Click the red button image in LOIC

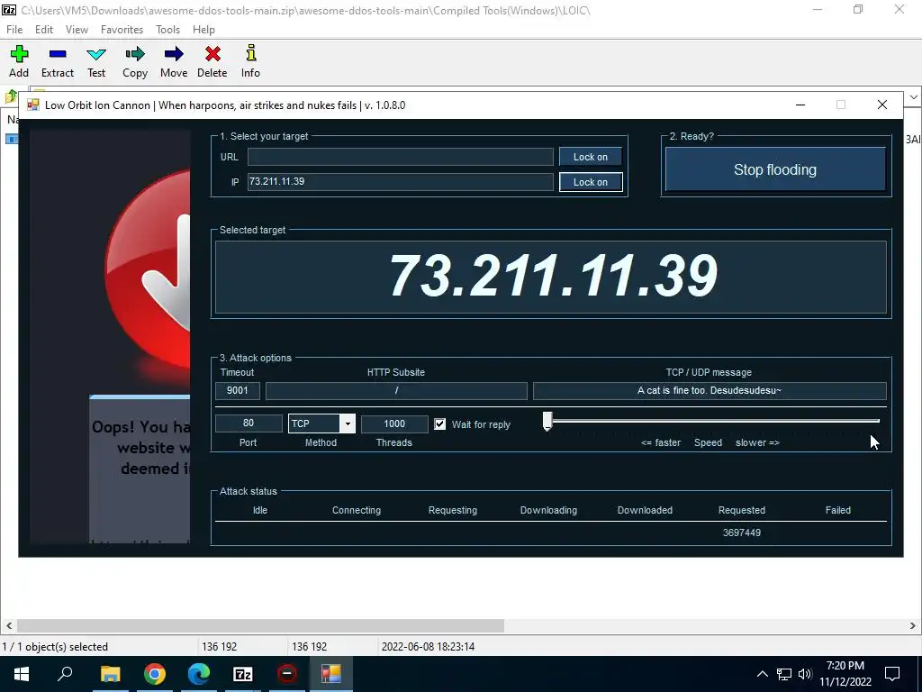coord(148,268)
